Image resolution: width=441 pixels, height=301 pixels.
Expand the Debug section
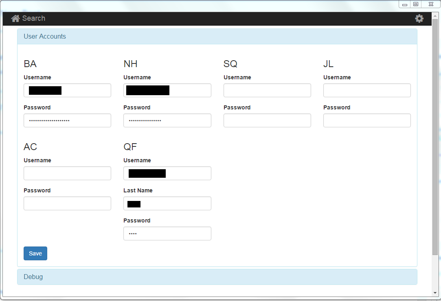click(33, 277)
